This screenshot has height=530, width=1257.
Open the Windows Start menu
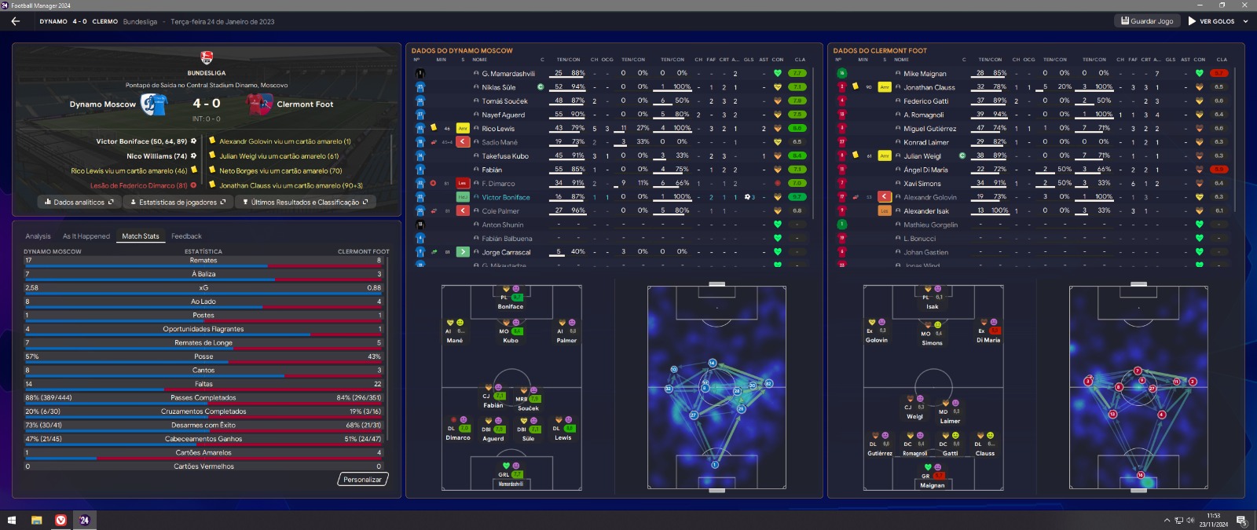tap(12, 521)
